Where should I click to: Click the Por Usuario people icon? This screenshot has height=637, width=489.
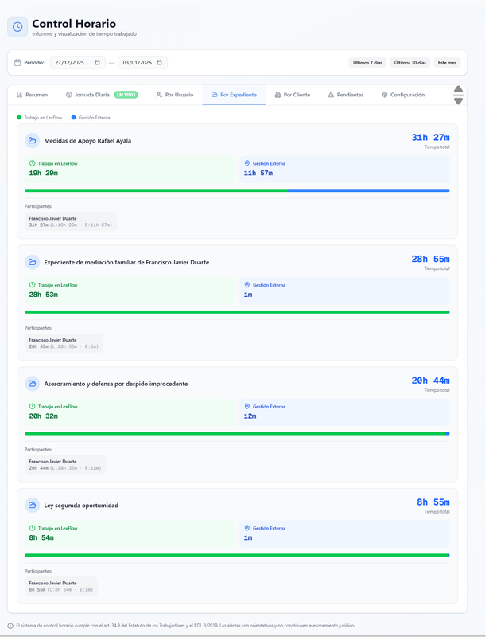coord(160,95)
